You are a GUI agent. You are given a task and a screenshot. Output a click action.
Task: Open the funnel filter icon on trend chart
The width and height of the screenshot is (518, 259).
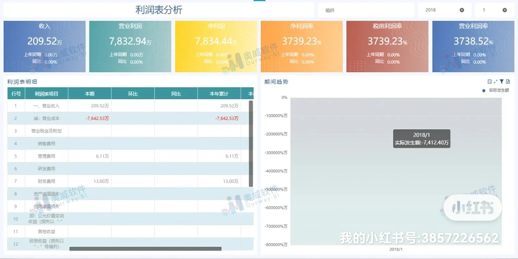pyautogui.click(x=502, y=81)
